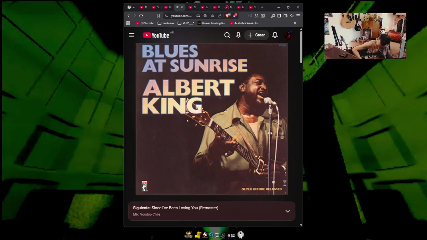Open the account avatar menu
The height and width of the screenshot is (240, 427).
point(289,35)
